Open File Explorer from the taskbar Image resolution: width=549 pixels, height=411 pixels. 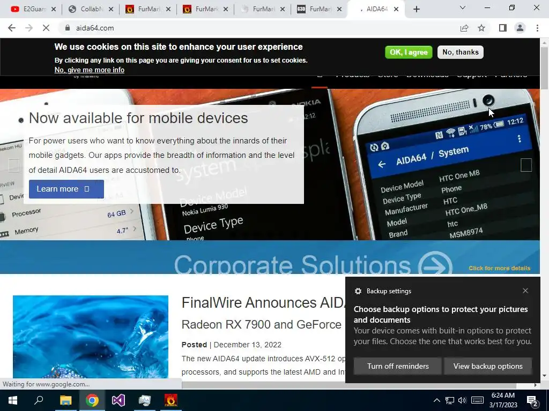pos(65,400)
